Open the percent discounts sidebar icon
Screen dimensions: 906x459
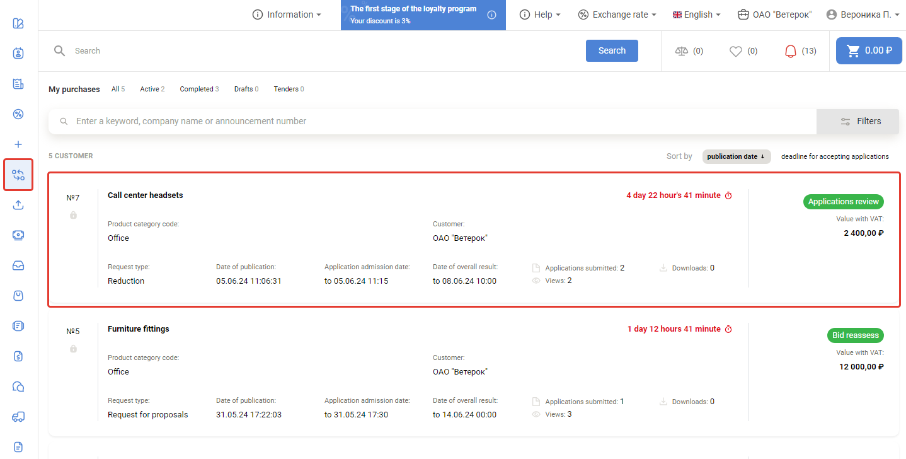(18, 114)
